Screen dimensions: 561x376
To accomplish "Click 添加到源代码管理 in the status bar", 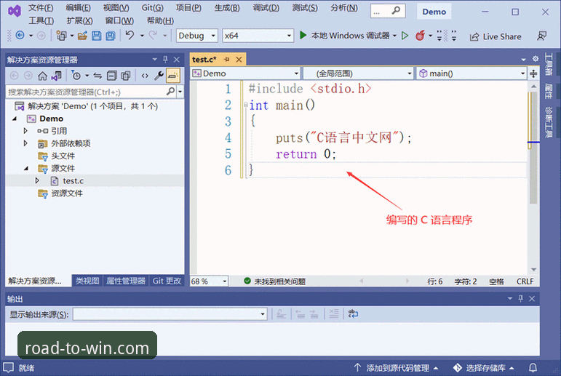I will (x=397, y=368).
